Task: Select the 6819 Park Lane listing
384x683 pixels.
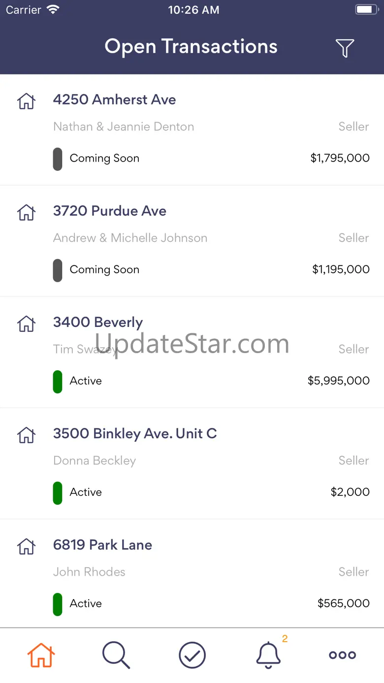Action: pyautogui.click(x=102, y=545)
